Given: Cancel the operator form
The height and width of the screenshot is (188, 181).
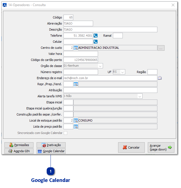Looking at the screenshot, I should (x=131, y=147).
